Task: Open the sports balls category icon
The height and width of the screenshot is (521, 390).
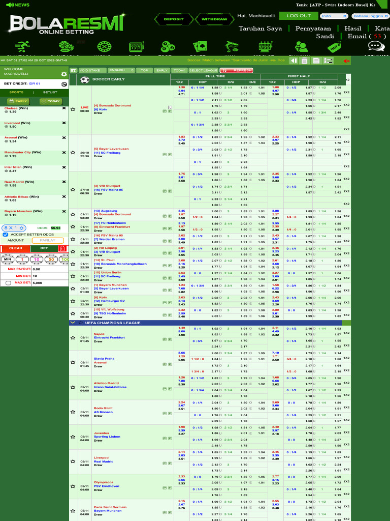Action: tap(66, 46)
